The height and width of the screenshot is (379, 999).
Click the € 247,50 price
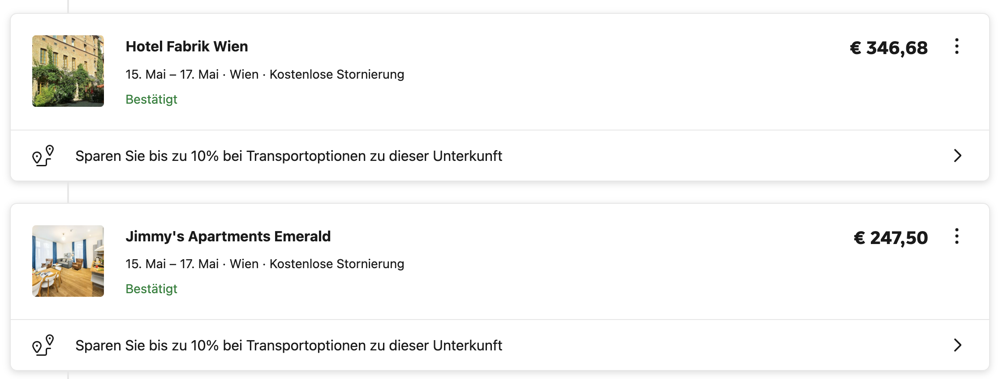coord(891,238)
